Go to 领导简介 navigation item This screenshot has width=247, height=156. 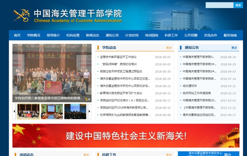(x=53, y=35)
